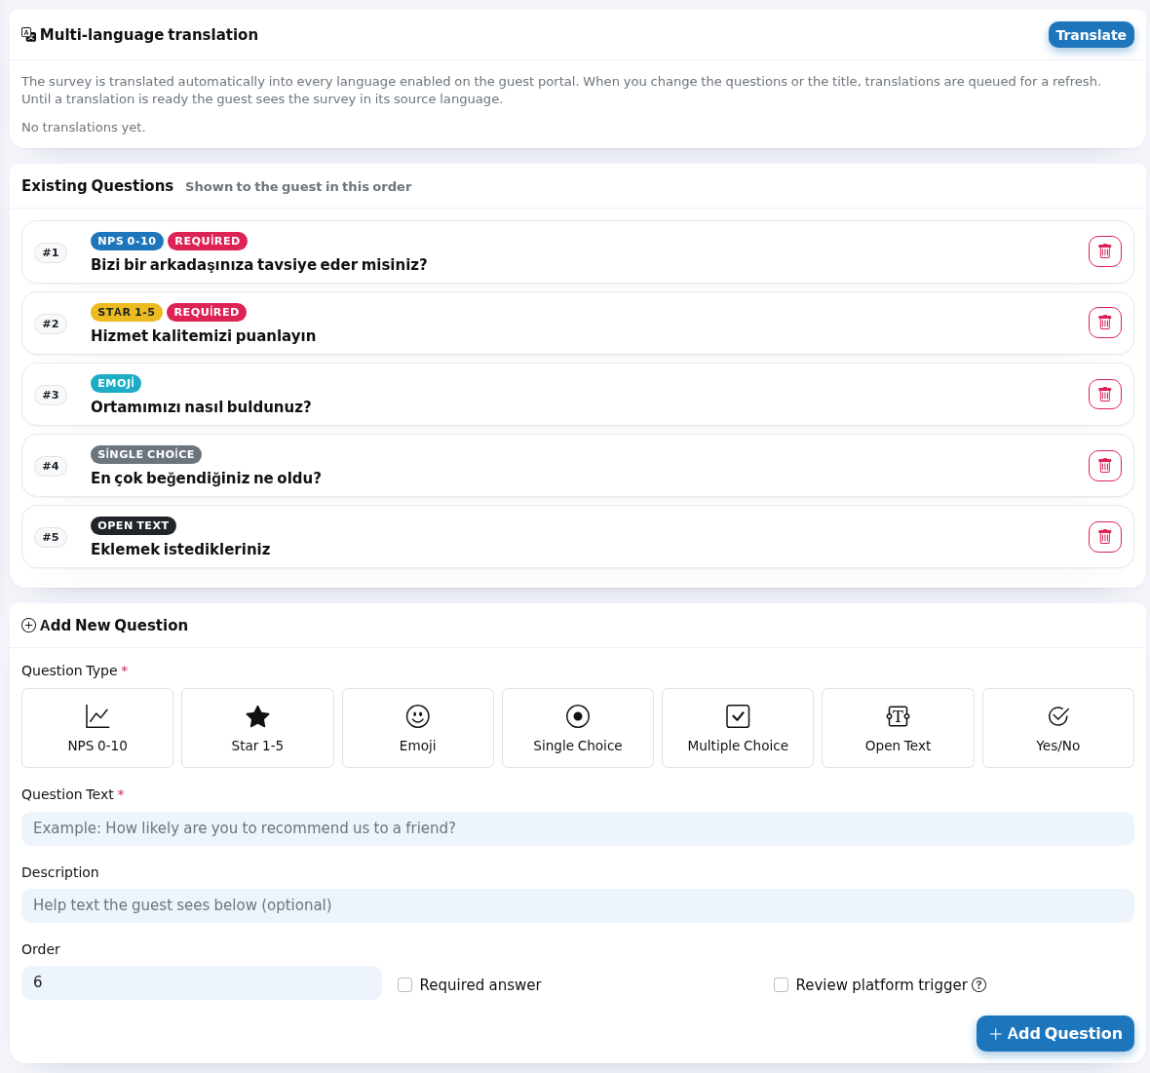Delete question #1 with its trash icon
The height and width of the screenshot is (1073, 1150).
coord(1104,251)
